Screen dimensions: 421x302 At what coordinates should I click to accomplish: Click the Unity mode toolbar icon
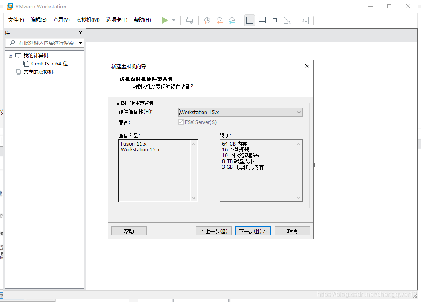click(287, 20)
